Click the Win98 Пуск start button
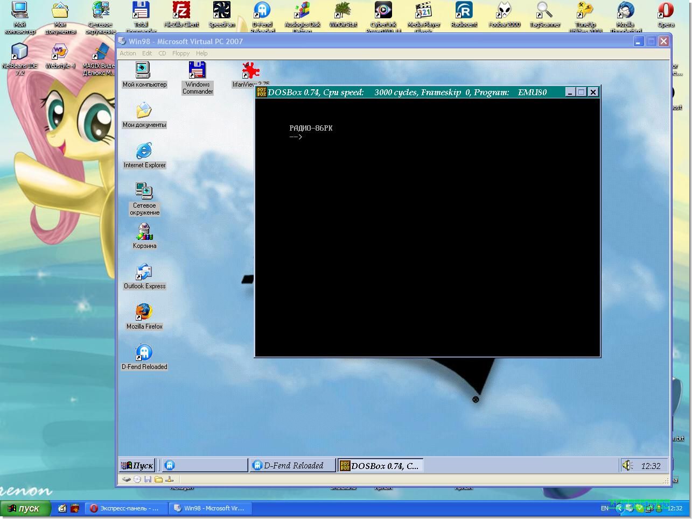Screen dimensions: 692x519 click(138, 466)
